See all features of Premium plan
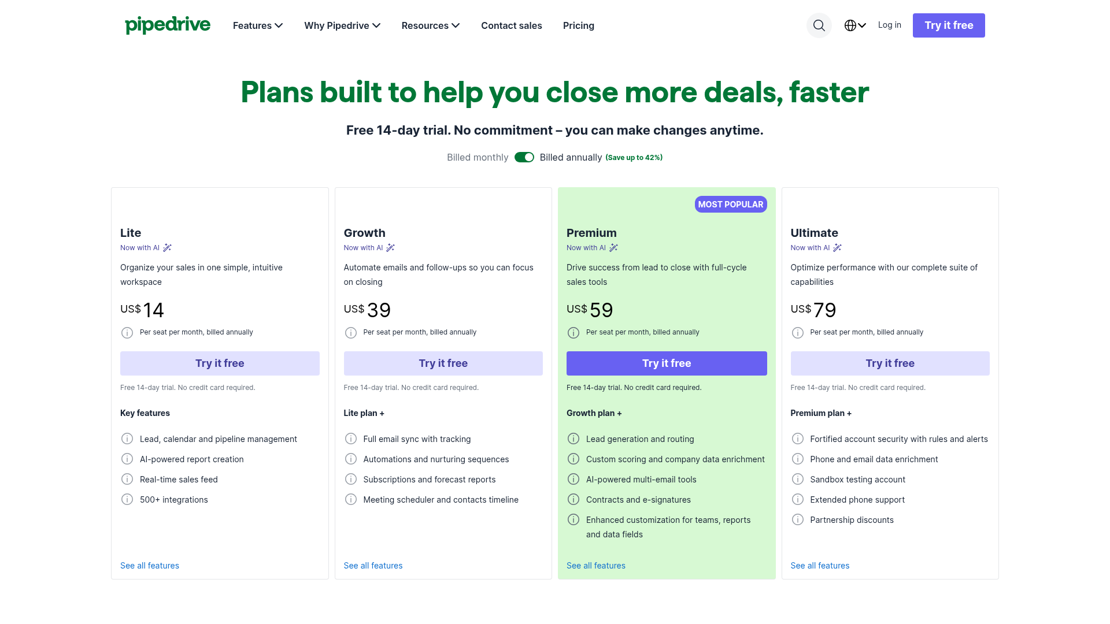The width and height of the screenshot is (1110, 624). point(596,566)
